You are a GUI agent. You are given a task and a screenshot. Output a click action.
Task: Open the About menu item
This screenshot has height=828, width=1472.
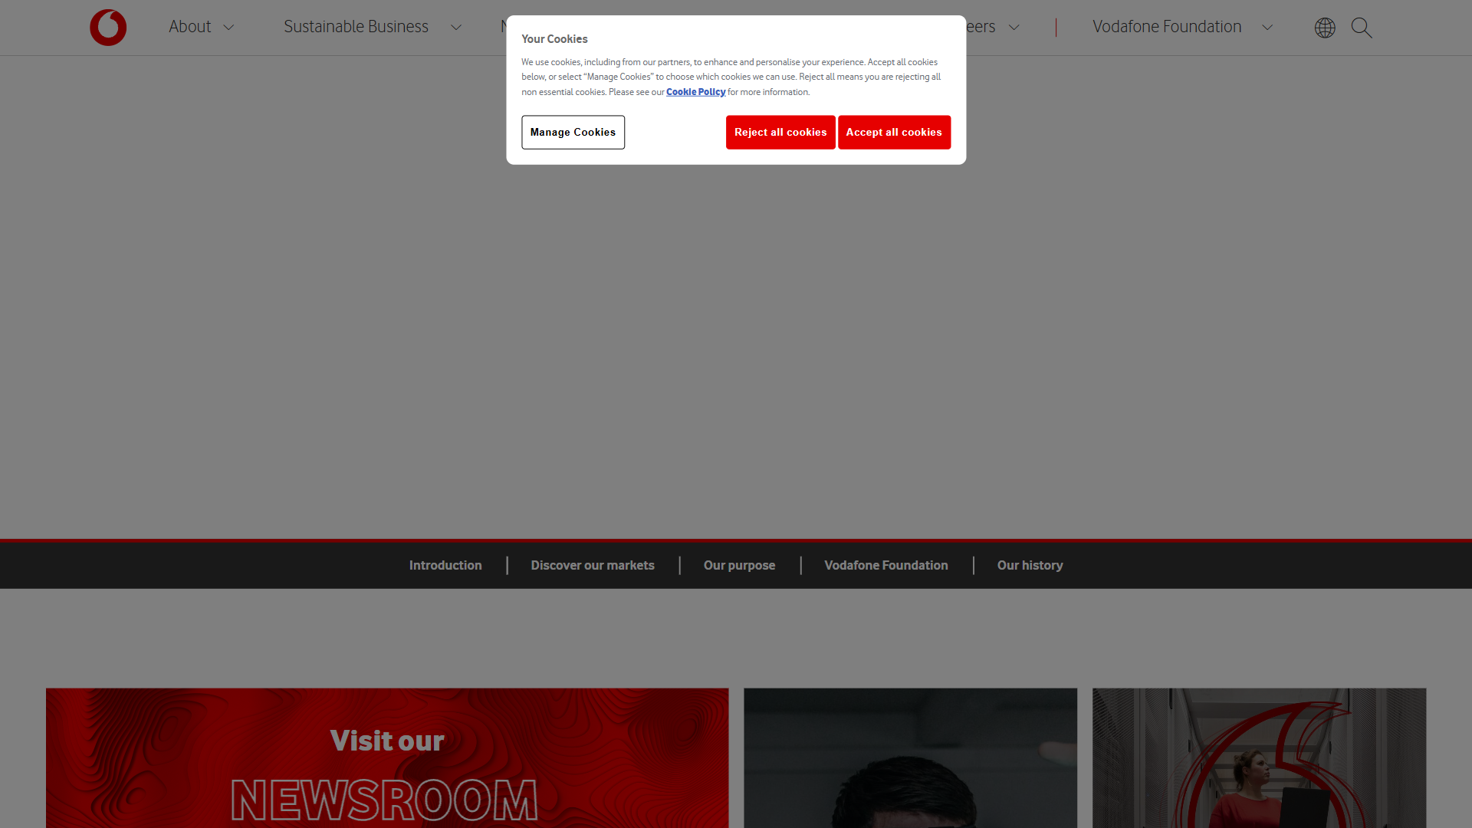189,27
